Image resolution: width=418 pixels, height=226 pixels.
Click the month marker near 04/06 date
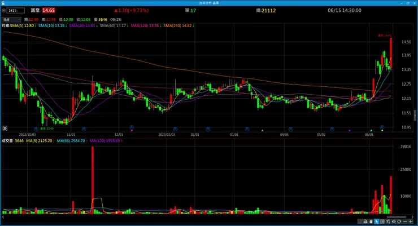click(x=290, y=129)
